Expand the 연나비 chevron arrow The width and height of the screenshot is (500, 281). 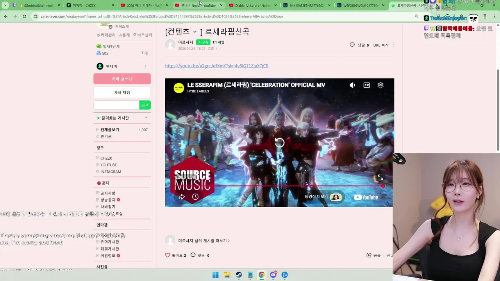point(146,66)
